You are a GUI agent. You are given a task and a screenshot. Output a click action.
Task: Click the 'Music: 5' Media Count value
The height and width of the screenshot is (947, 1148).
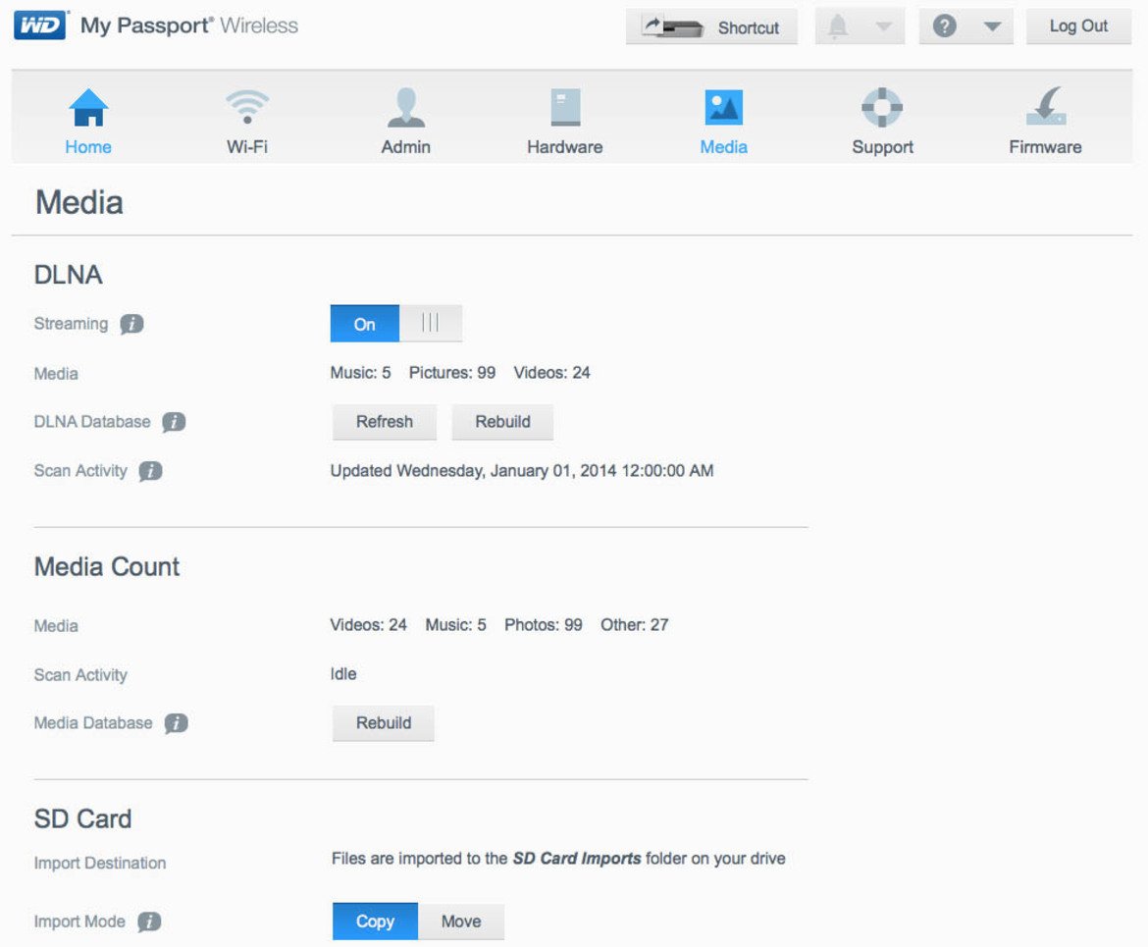click(455, 625)
